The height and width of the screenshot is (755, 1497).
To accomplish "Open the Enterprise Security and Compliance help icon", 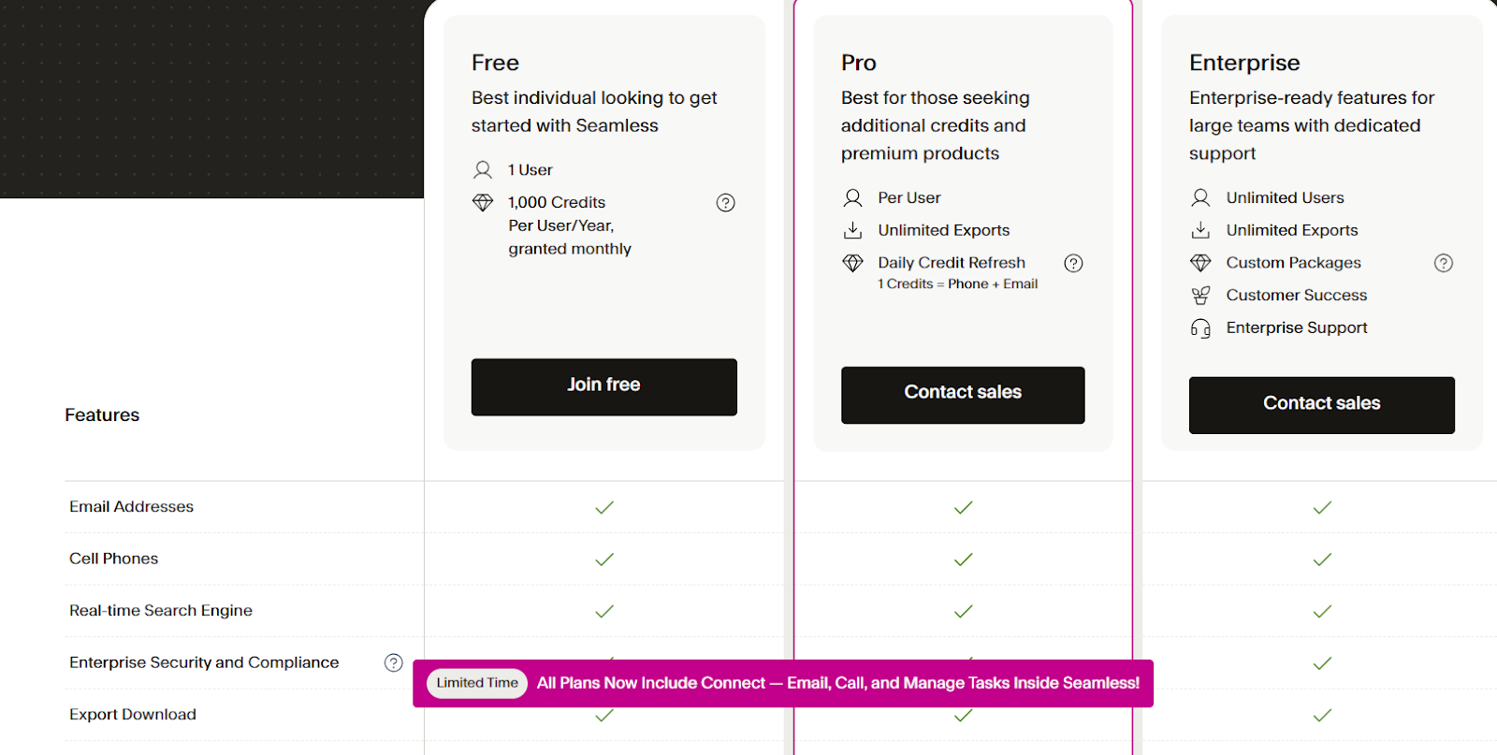I will 393,662.
